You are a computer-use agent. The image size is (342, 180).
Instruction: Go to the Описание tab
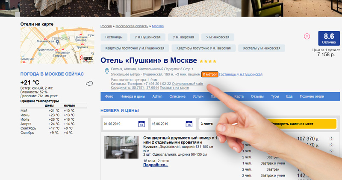click(x=177, y=97)
